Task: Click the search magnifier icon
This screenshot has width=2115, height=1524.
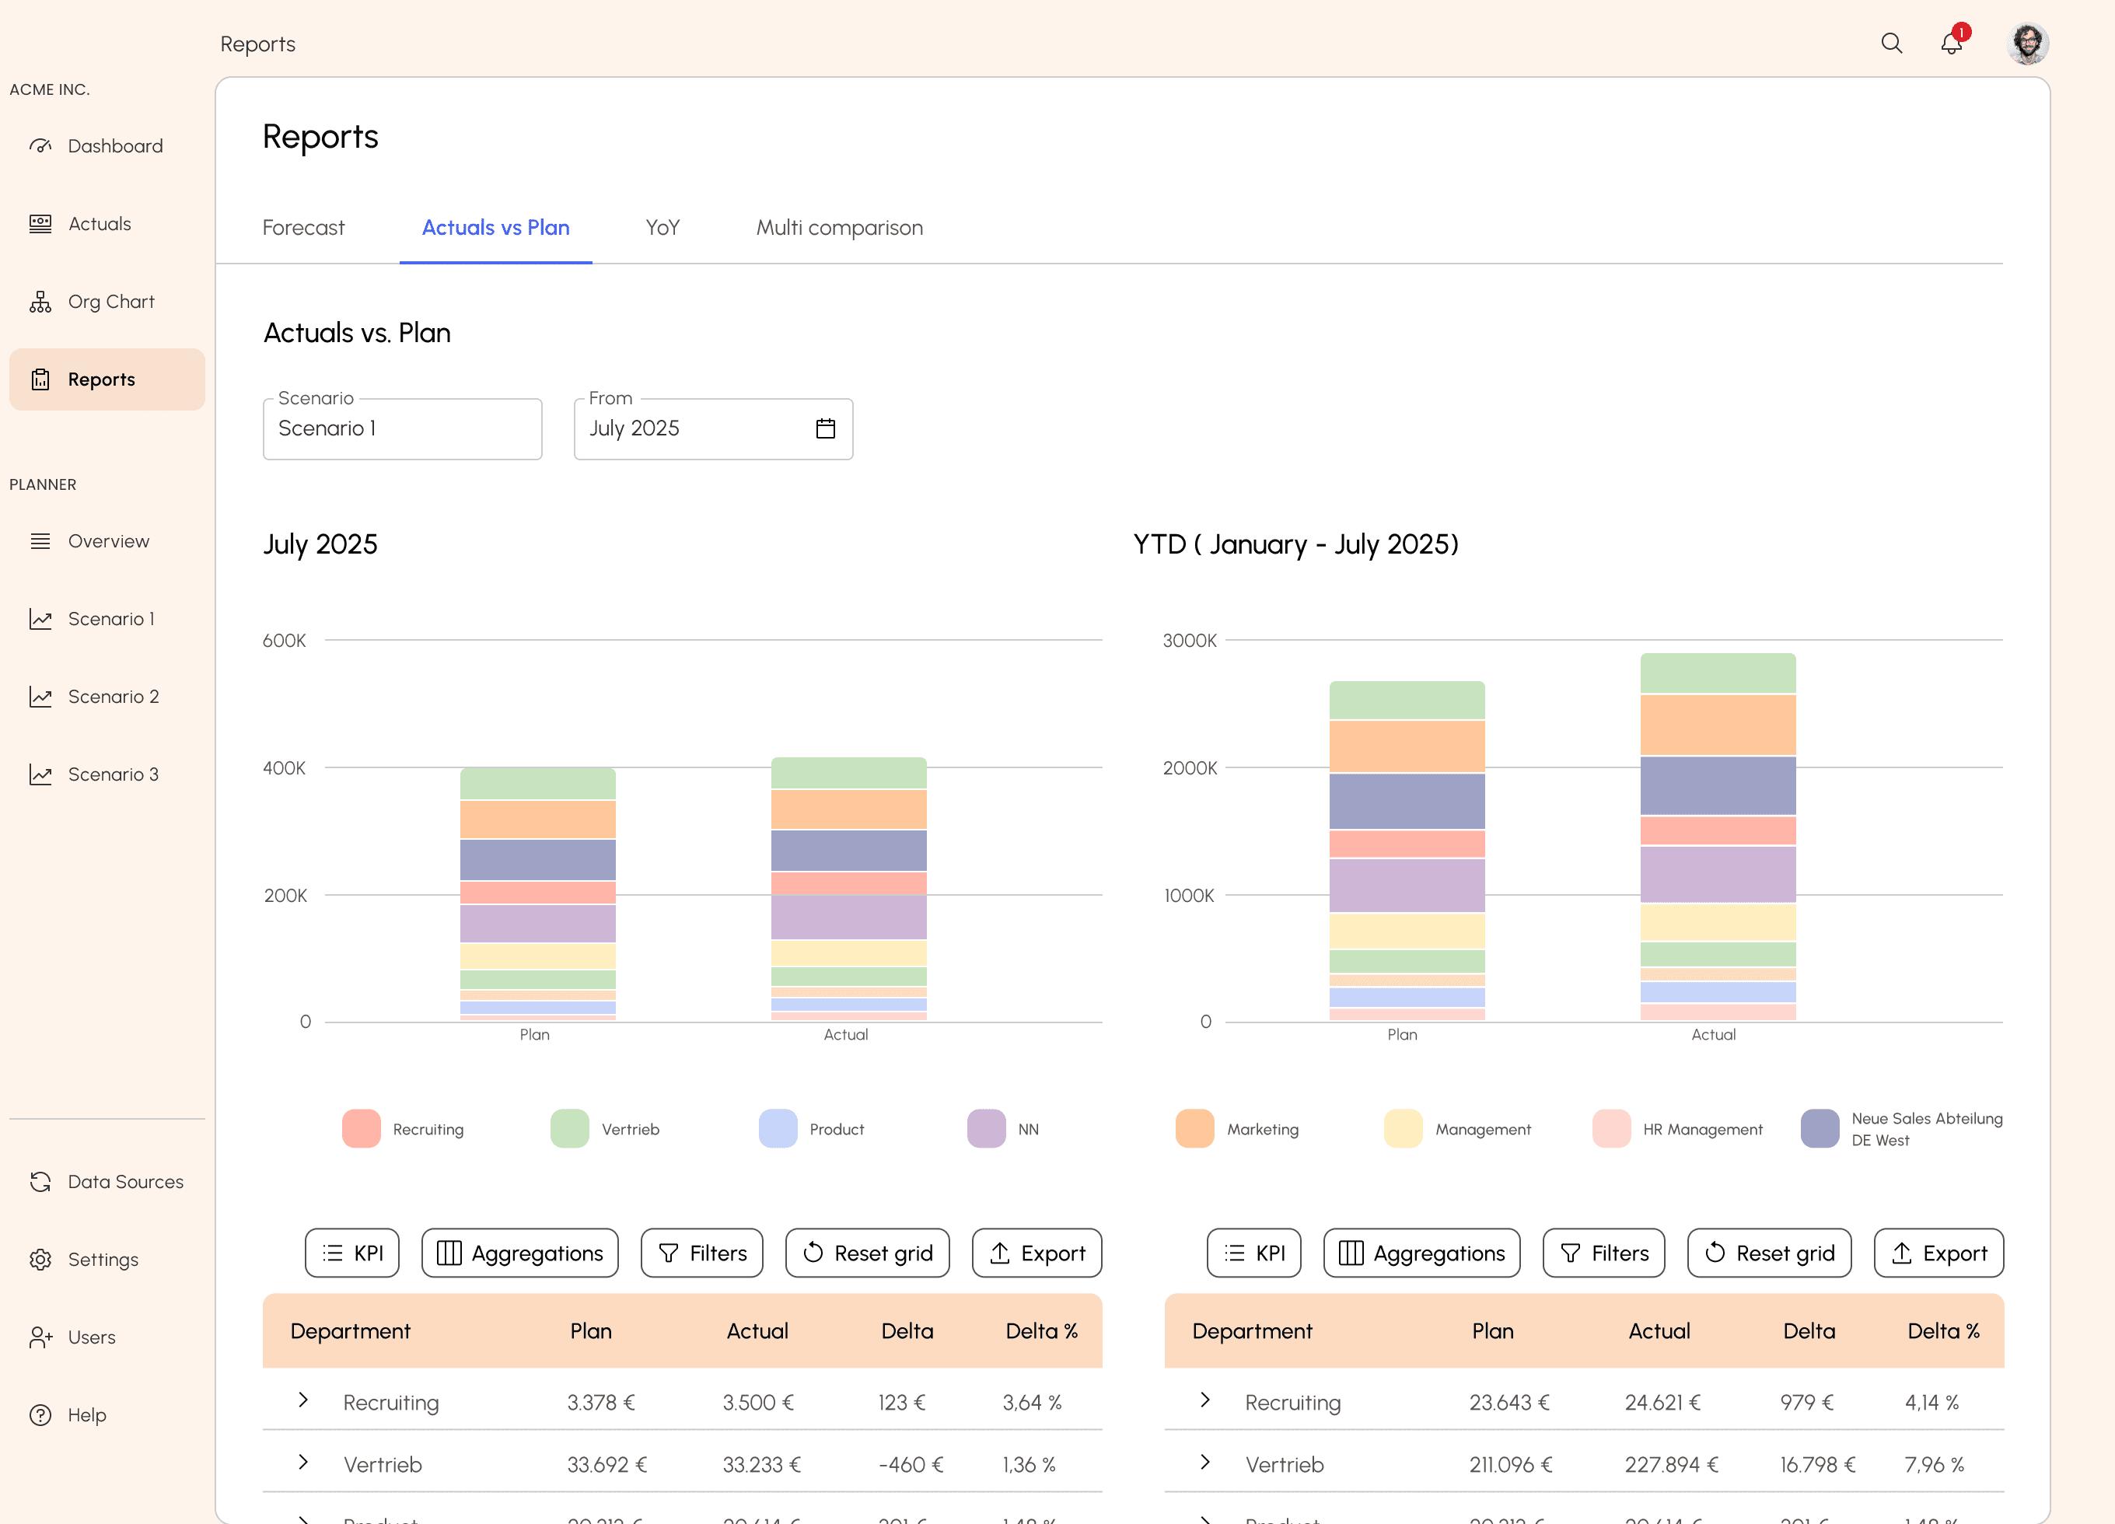Action: pos(1891,43)
